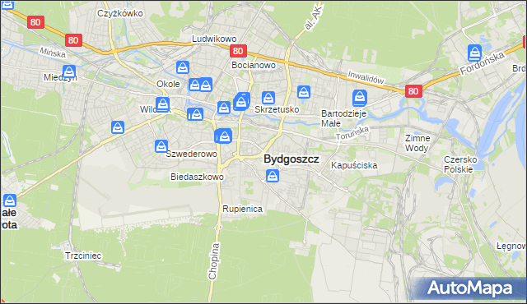The width and height of the screenshot is (527, 304).
Task: Select the shop marker above the Miedzyń label
Action: click(x=69, y=71)
